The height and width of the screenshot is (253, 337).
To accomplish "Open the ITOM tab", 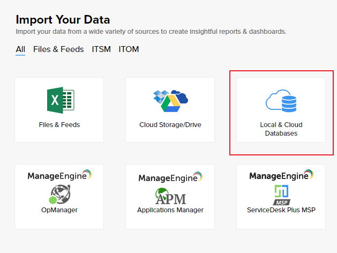I will [x=129, y=49].
